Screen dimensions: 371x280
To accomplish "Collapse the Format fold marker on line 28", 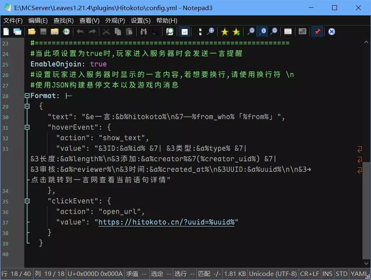I will pos(27,96).
